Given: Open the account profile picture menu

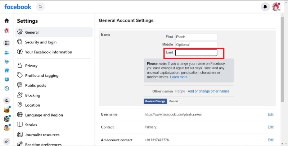Looking at the screenshot, I should [276, 7].
